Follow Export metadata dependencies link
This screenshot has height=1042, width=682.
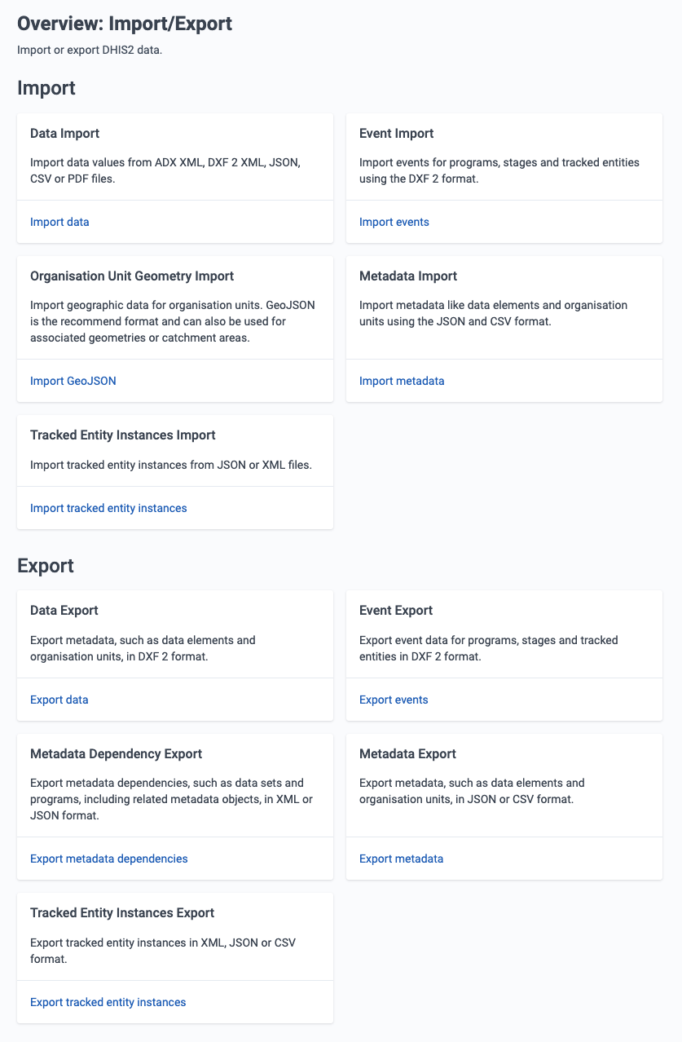point(109,859)
